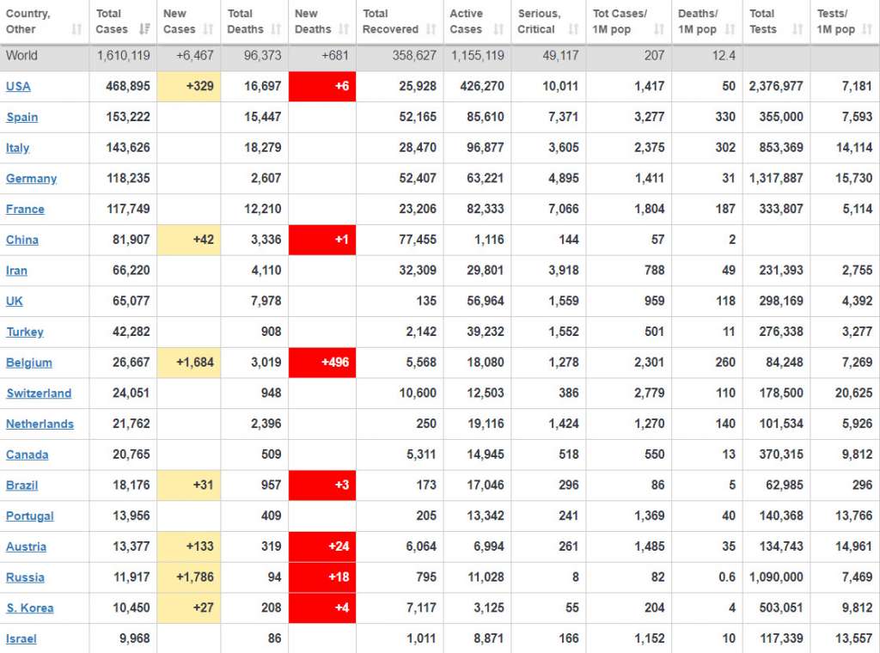
Task: Click the Total Recovered column header text
Action: pyautogui.click(x=391, y=21)
